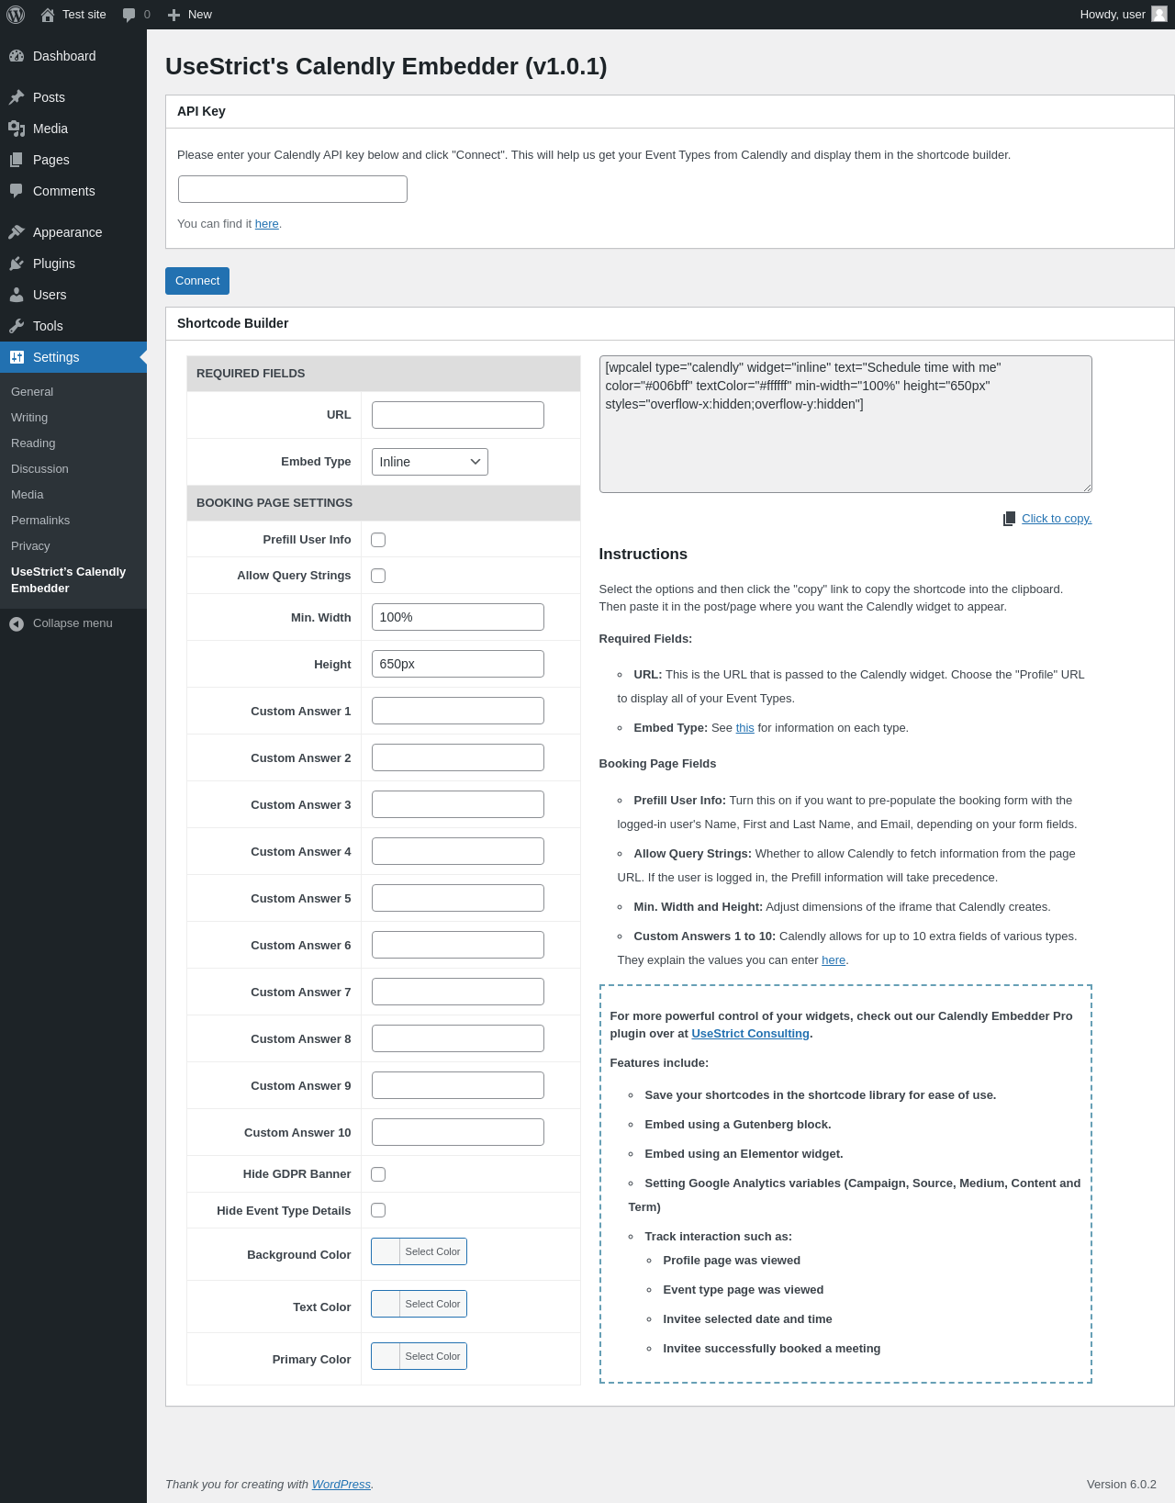Image resolution: width=1175 pixels, height=1503 pixels.
Task: Collapse the admin menu arrow icon
Action: 17,623
